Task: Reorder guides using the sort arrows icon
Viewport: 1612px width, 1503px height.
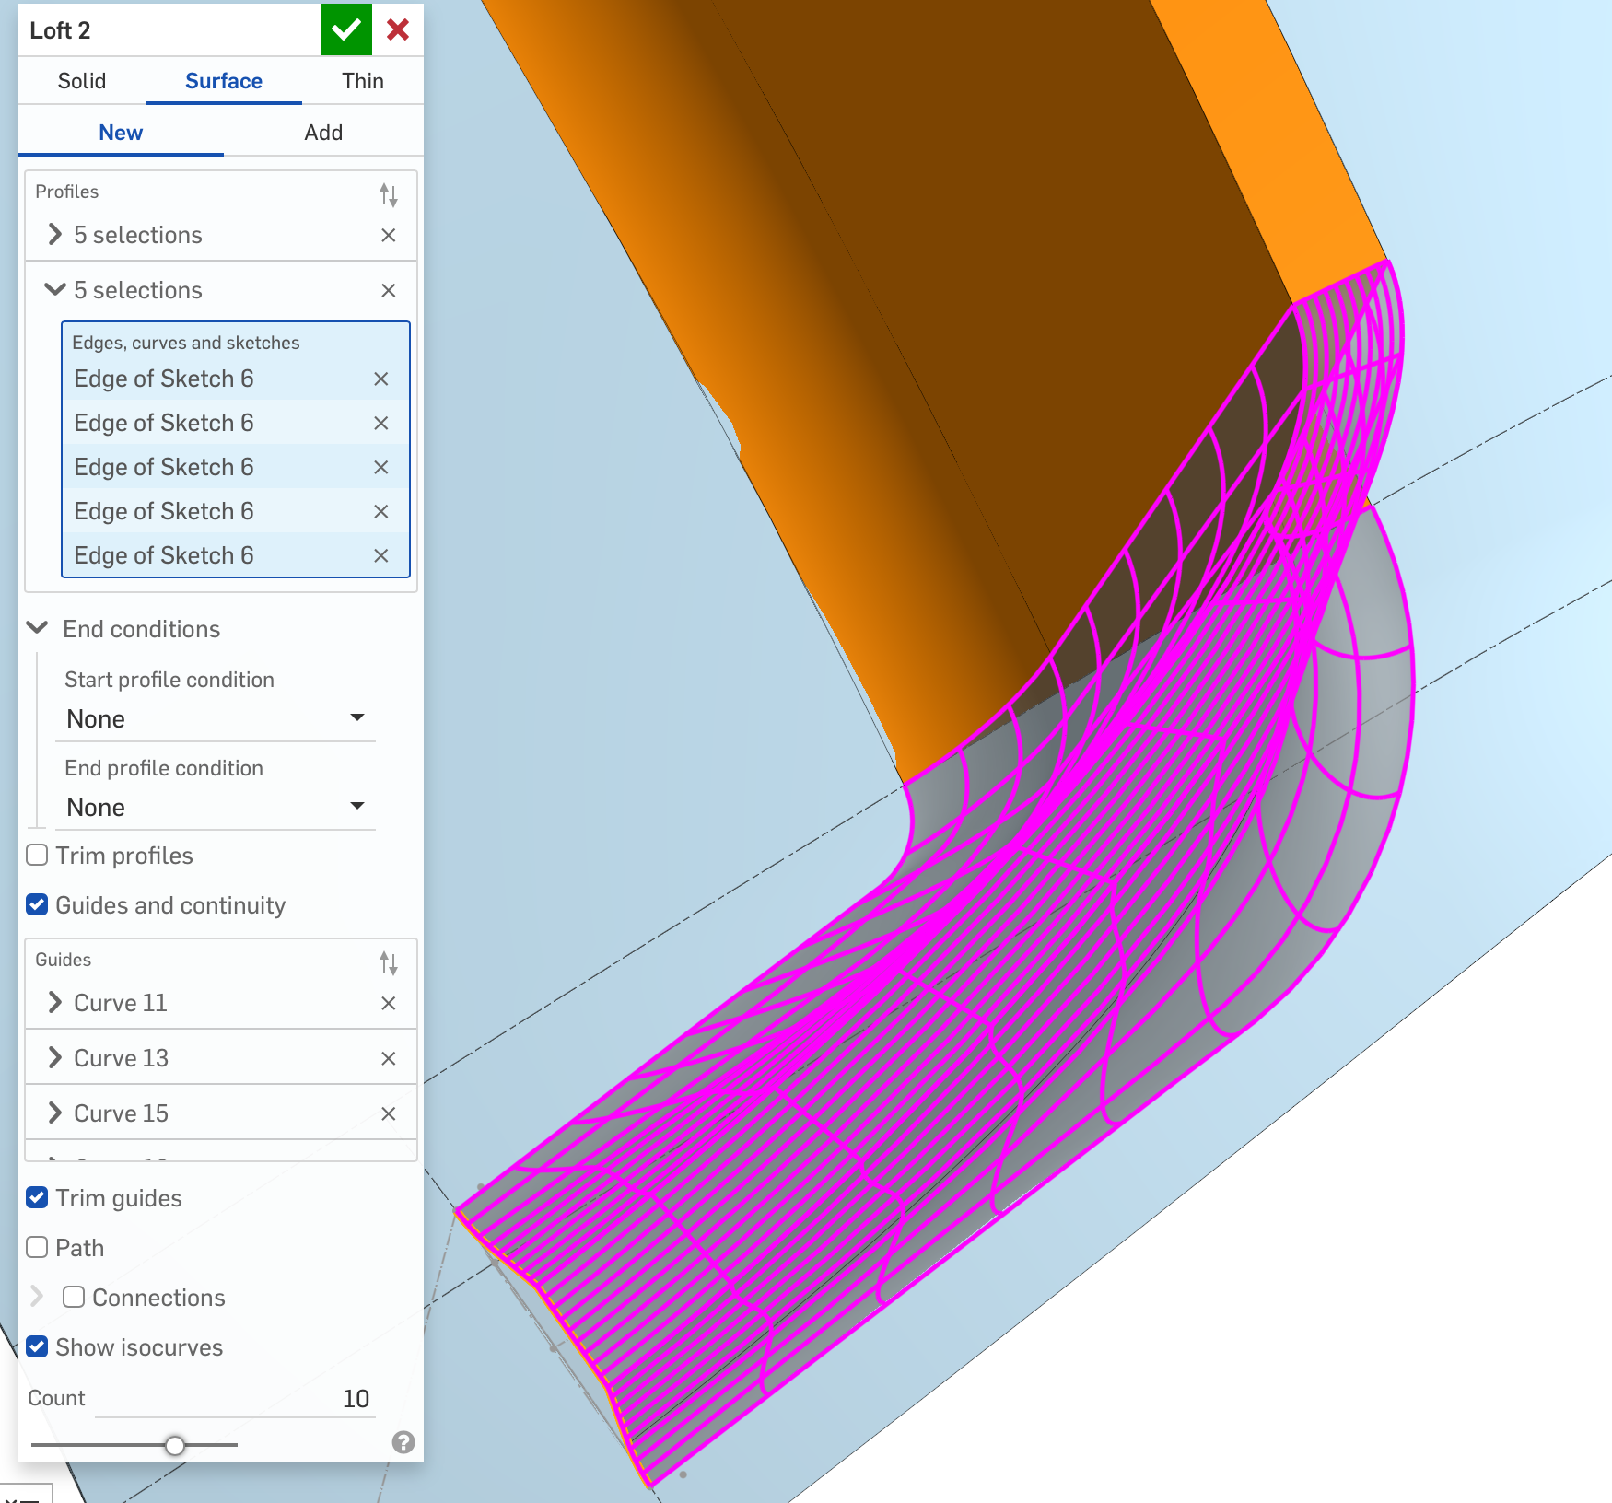Action: tap(389, 962)
